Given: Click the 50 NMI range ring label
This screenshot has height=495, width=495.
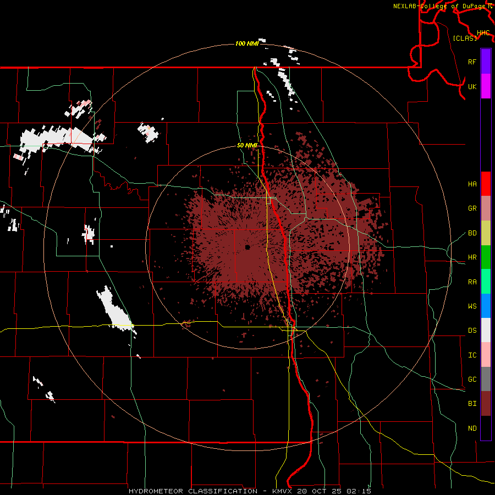Looking at the screenshot, I should [247, 145].
